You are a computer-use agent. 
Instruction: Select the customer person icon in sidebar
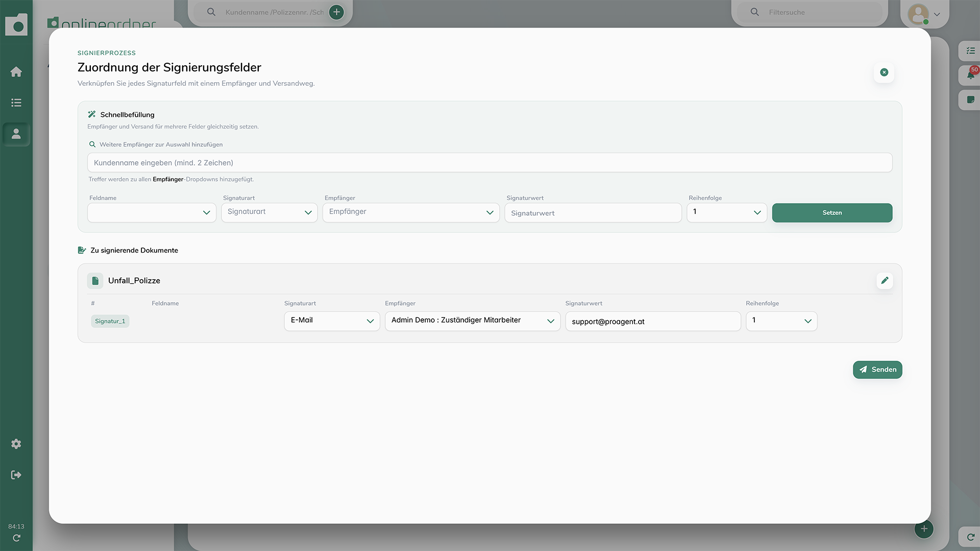16,134
